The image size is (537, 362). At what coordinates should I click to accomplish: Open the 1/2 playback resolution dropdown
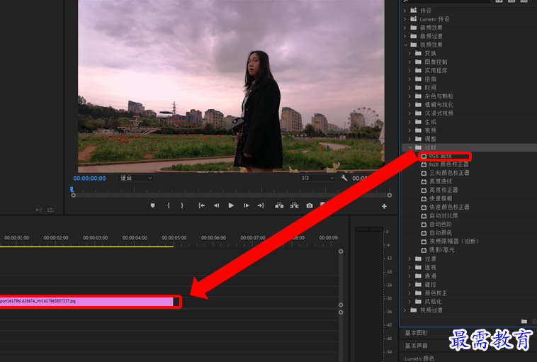pyautogui.click(x=317, y=178)
